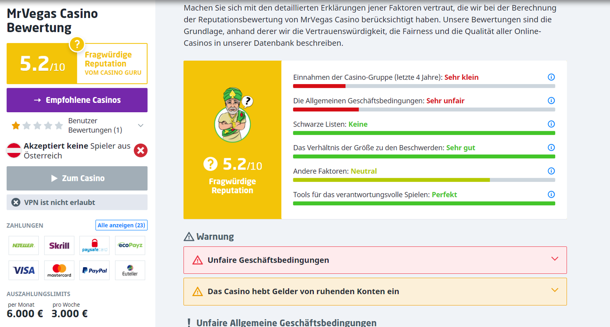Image resolution: width=610 pixels, height=327 pixels.
Task: Click the yellow question mark above the 5.2 rating
Action: coord(77,44)
